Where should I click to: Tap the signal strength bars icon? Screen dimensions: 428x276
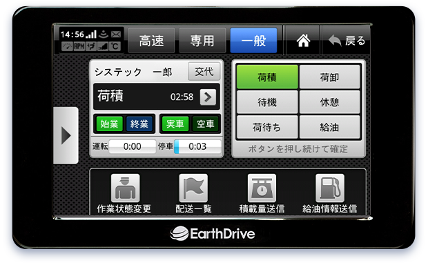[x=91, y=34]
